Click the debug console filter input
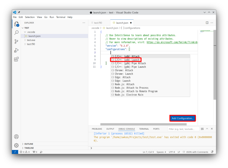Image resolution: width=228 pixels, height=168 pixels. click(183, 129)
